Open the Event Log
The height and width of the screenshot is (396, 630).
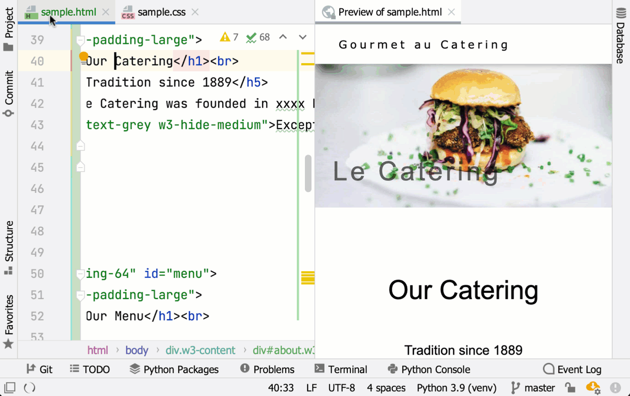(x=572, y=369)
